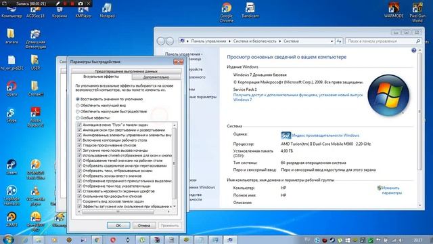Switch to 'Предотвращение выполнения данных' tab
Viewport: 433px width, 244px height.
coord(127,71)
